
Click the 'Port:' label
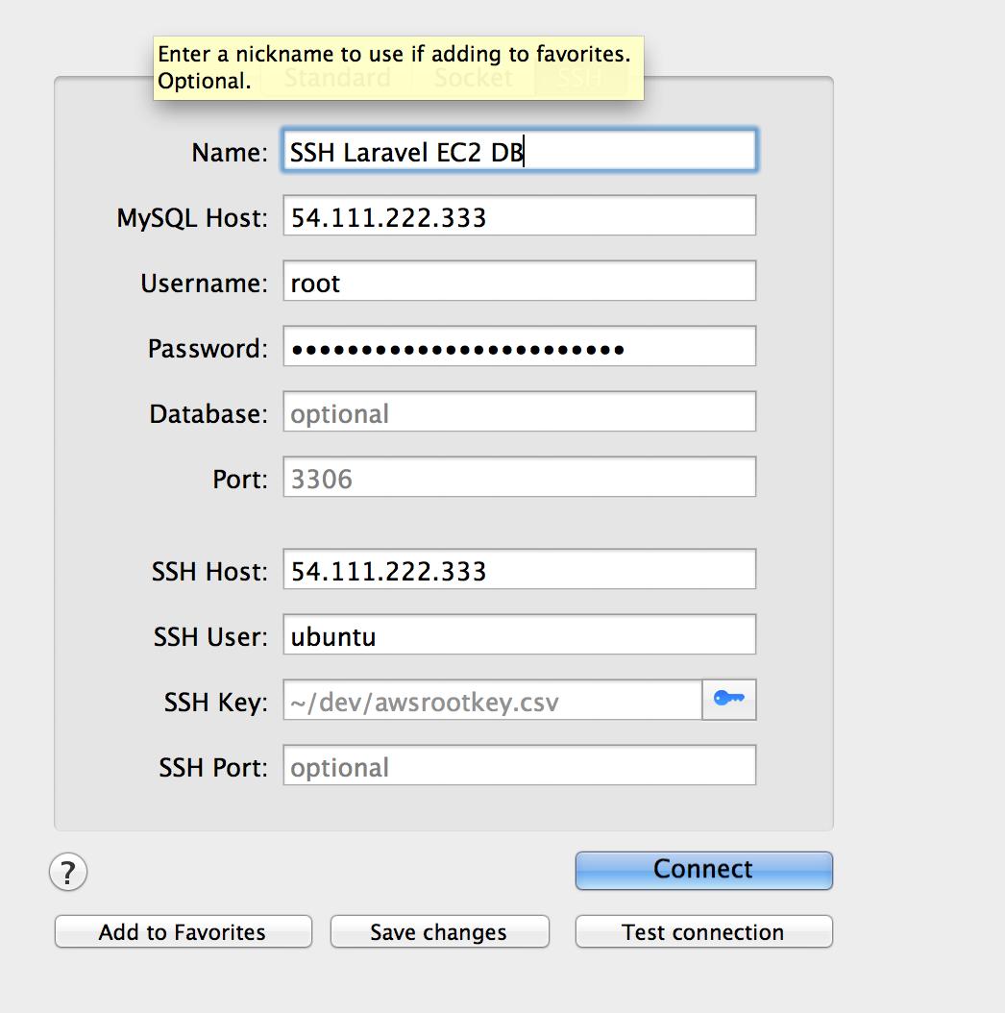coord(239,479)
